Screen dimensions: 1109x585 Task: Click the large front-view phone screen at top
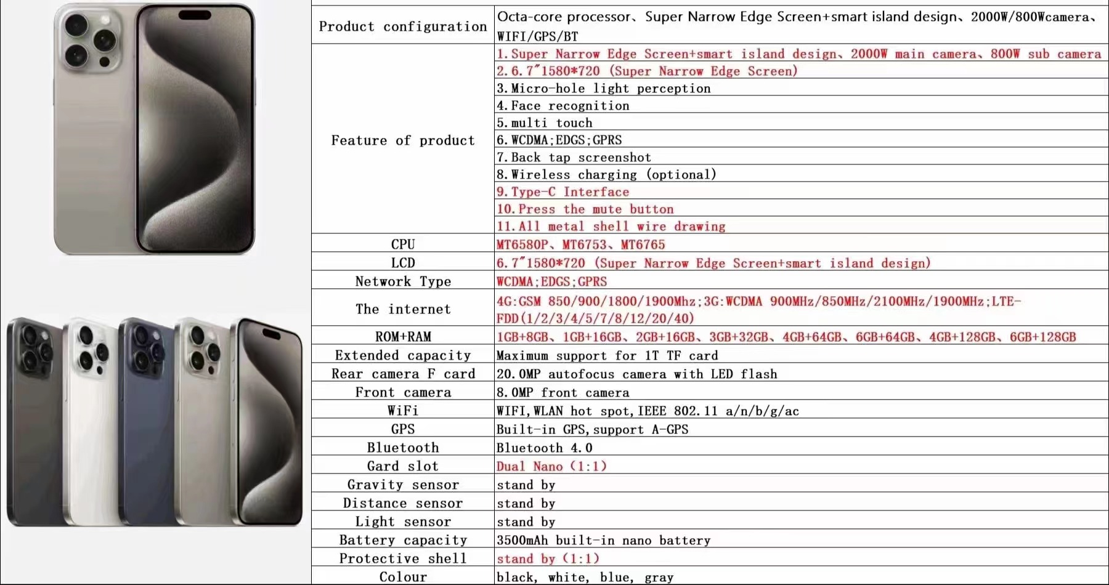[195, 129]
